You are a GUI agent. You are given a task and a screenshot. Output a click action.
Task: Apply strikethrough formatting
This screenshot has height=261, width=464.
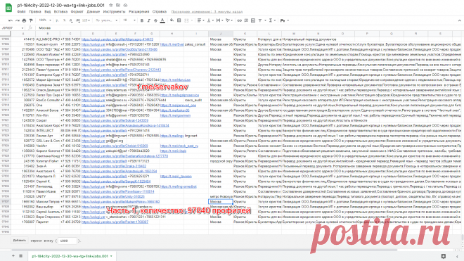click(x=155, y=20)
